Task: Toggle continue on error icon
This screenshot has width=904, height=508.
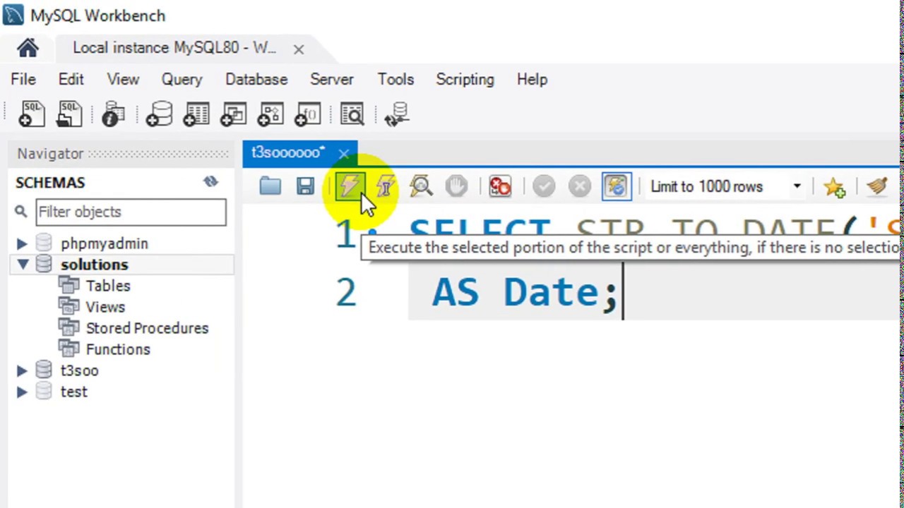Action: pos(500,186)
